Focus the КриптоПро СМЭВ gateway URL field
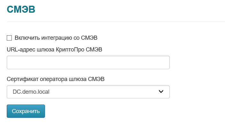 (x=88, y=63)
